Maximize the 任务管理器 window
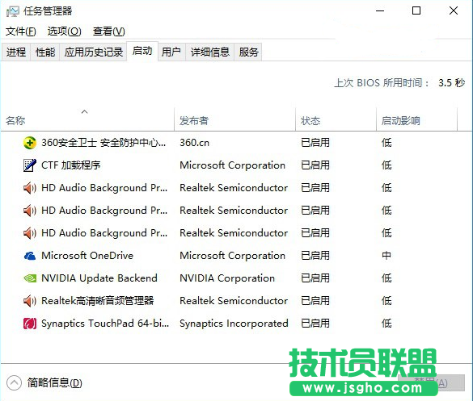 [x=416, y=10]
